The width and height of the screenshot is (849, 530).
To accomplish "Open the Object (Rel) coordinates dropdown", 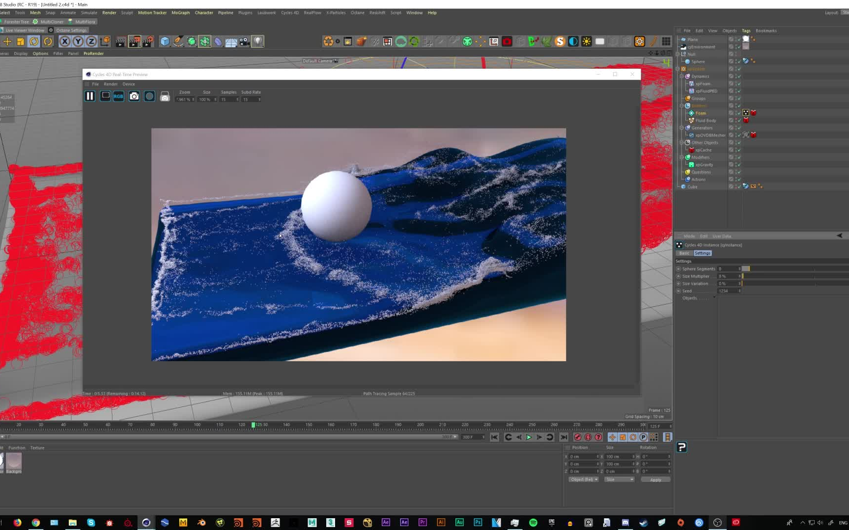I will 583,479.
